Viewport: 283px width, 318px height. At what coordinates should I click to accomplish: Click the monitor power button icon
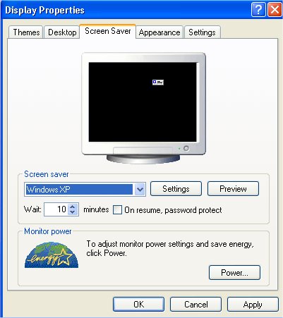coord(186,148)
